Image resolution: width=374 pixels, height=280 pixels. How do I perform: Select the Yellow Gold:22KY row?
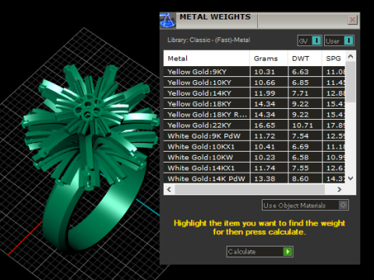254,125
